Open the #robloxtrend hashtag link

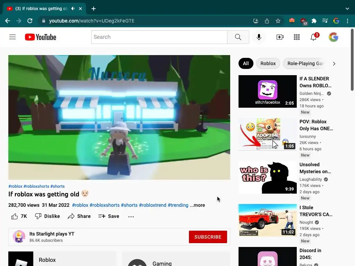click(x=153, y=205)
